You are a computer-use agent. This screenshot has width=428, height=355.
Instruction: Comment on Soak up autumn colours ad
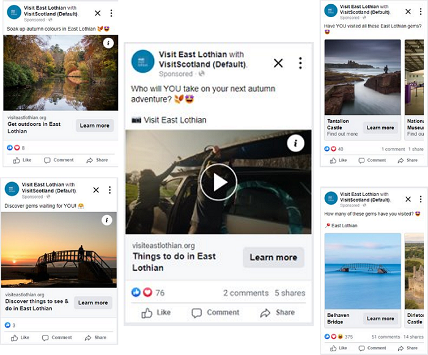pyautogui.click(x=59, y=160)
